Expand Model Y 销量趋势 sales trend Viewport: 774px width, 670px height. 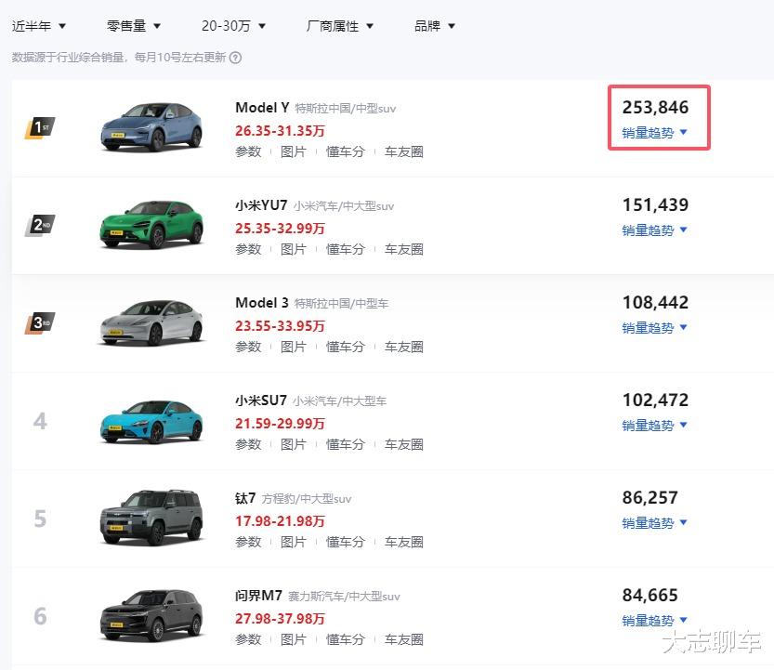tap(655, 133)
